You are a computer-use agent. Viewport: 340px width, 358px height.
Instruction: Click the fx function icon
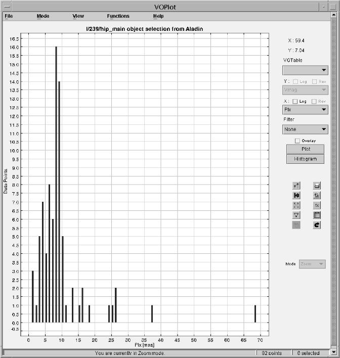click(317, 205)
